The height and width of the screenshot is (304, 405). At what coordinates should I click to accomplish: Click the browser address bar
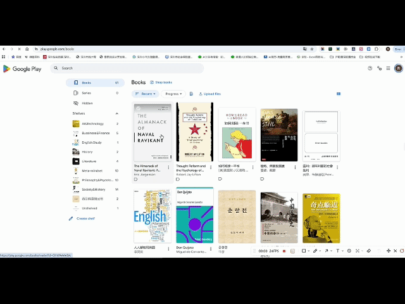[170, 49]
